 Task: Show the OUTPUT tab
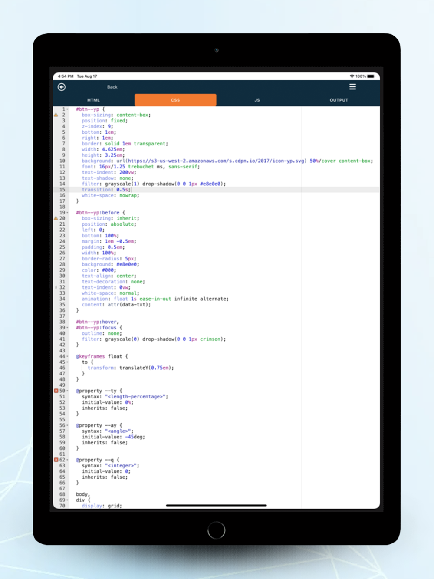coord(339,100)
